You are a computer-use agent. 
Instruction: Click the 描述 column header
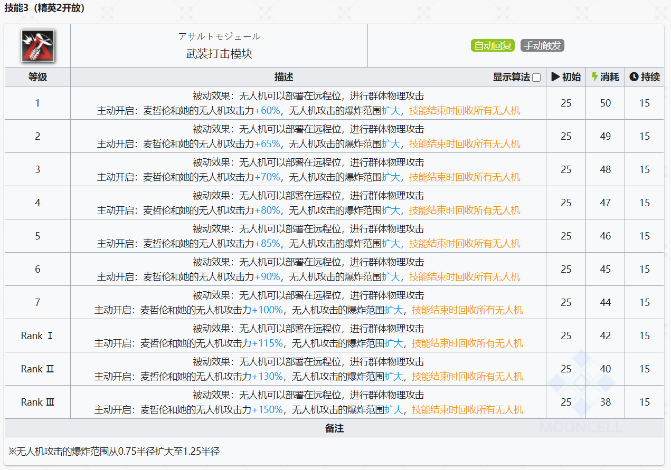coord(283,77)
